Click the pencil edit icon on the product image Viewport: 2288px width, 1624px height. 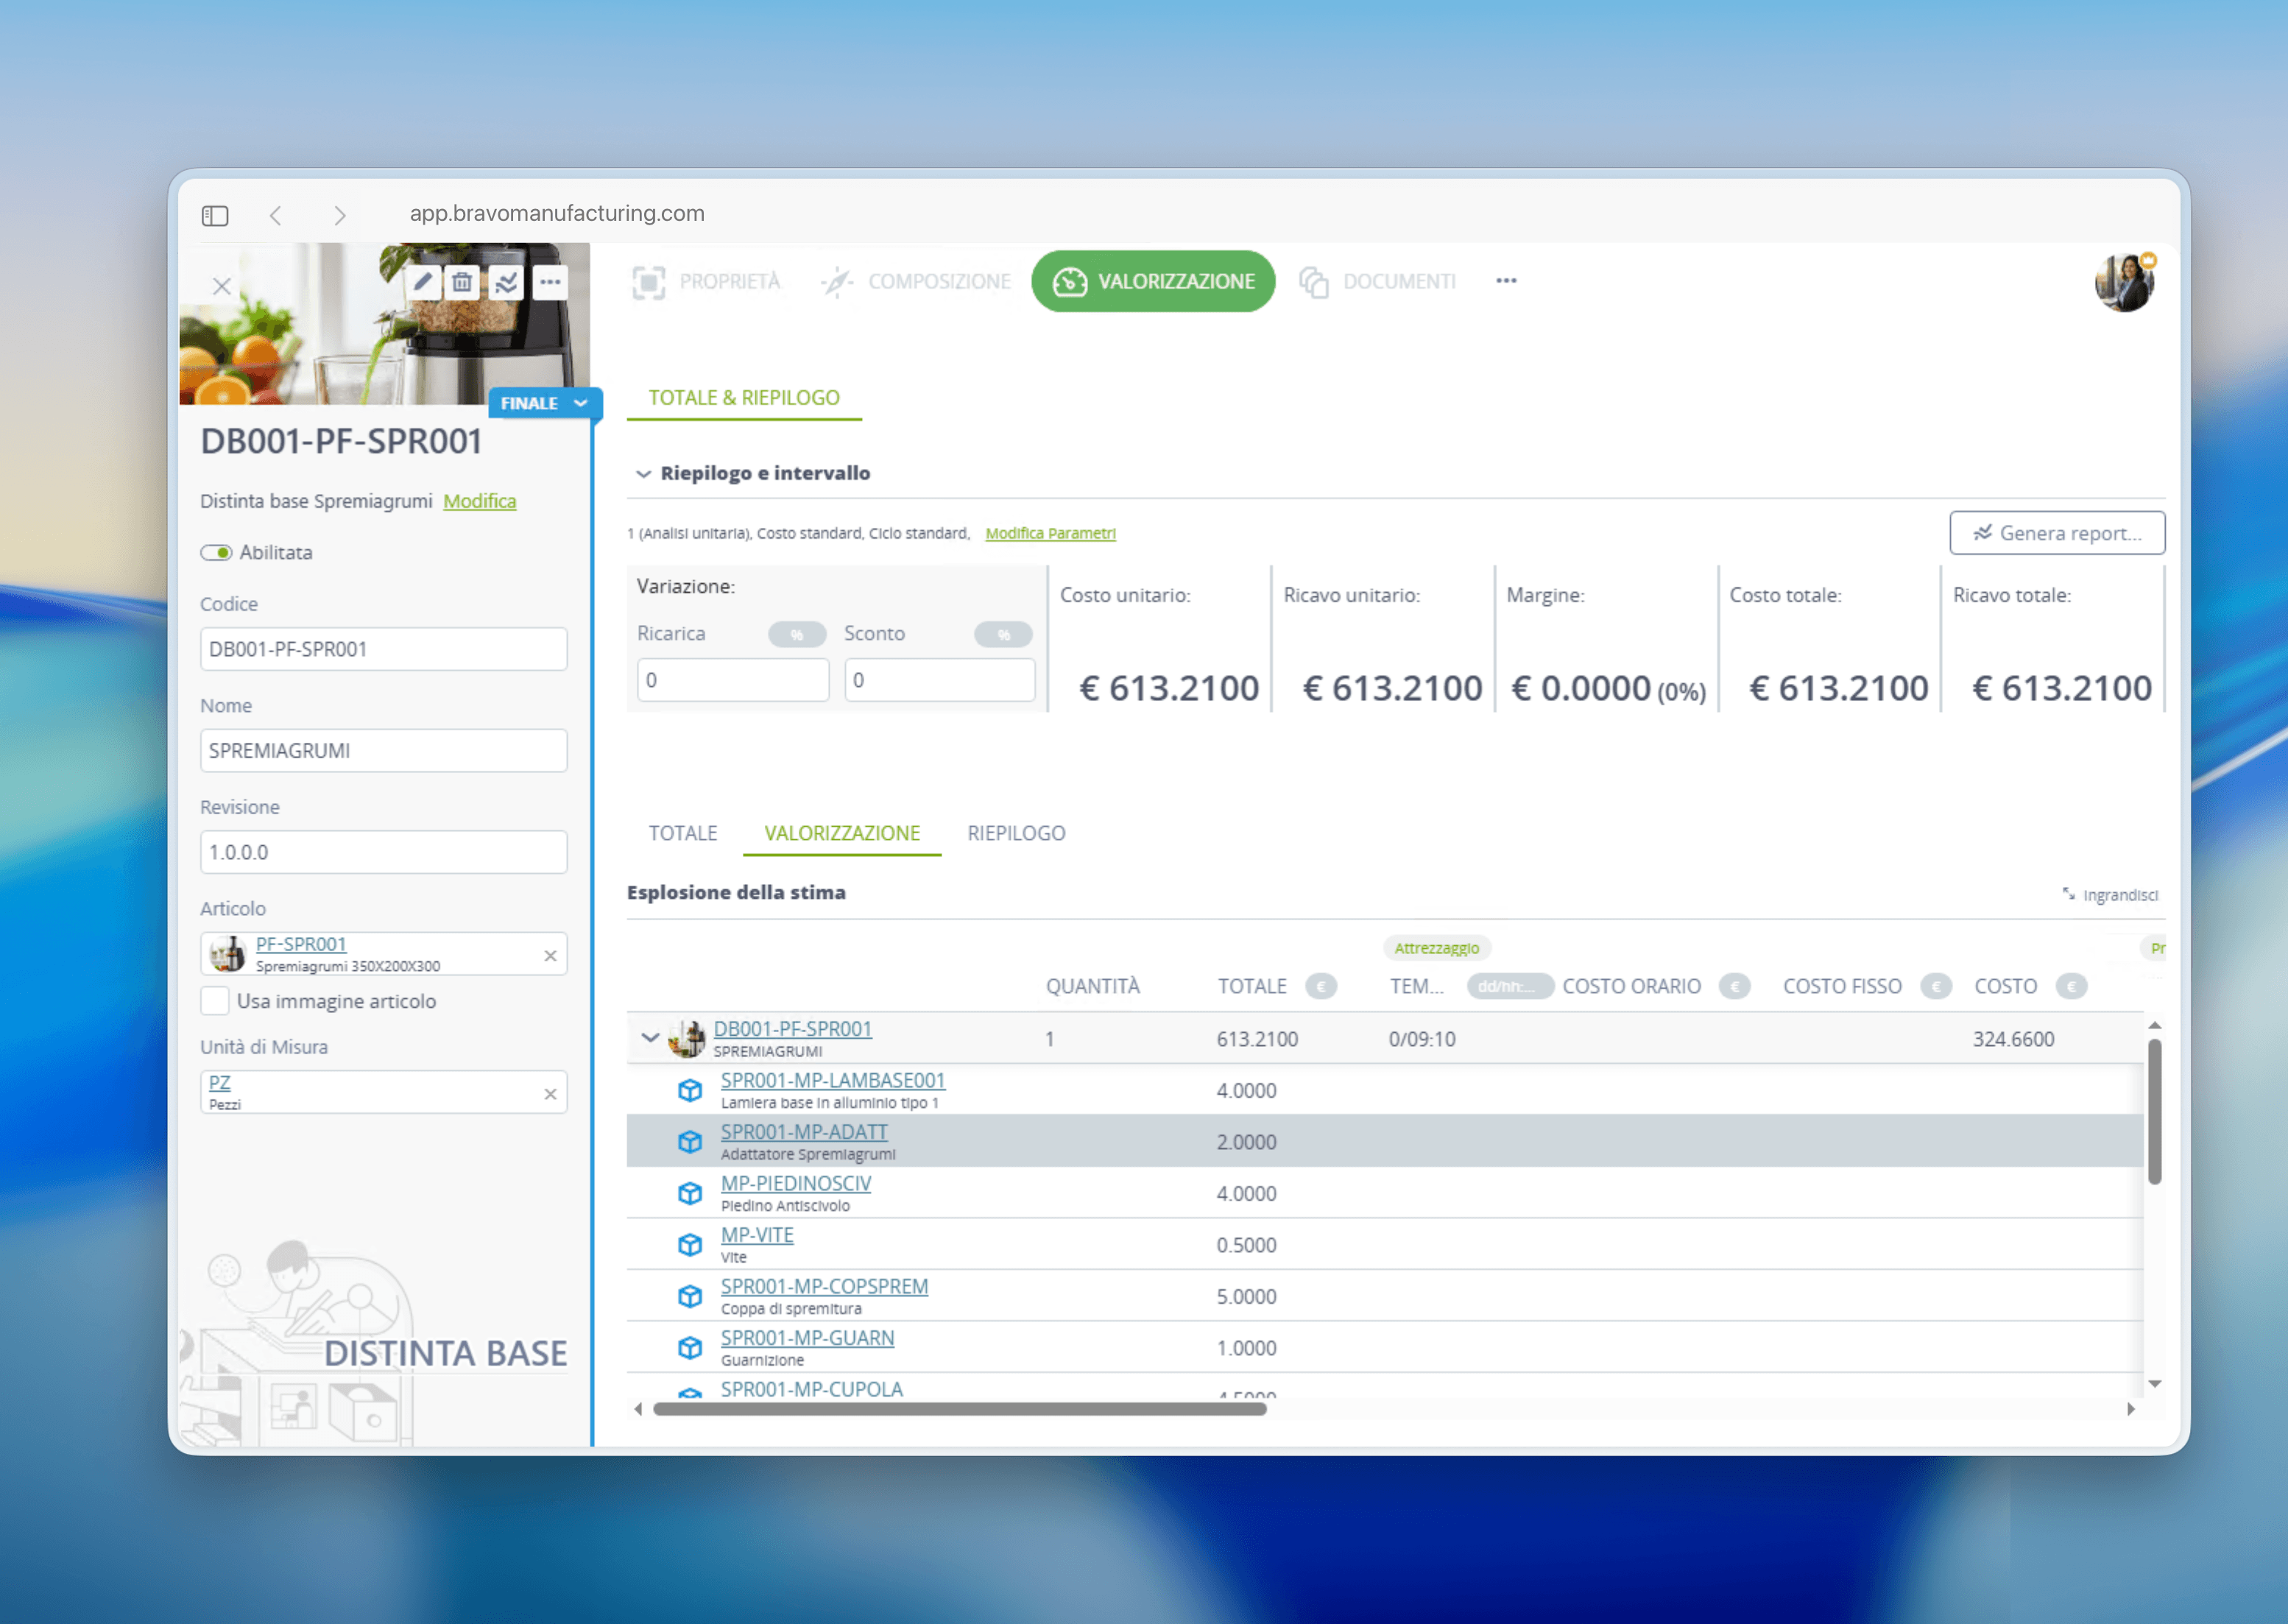[422, 282]
